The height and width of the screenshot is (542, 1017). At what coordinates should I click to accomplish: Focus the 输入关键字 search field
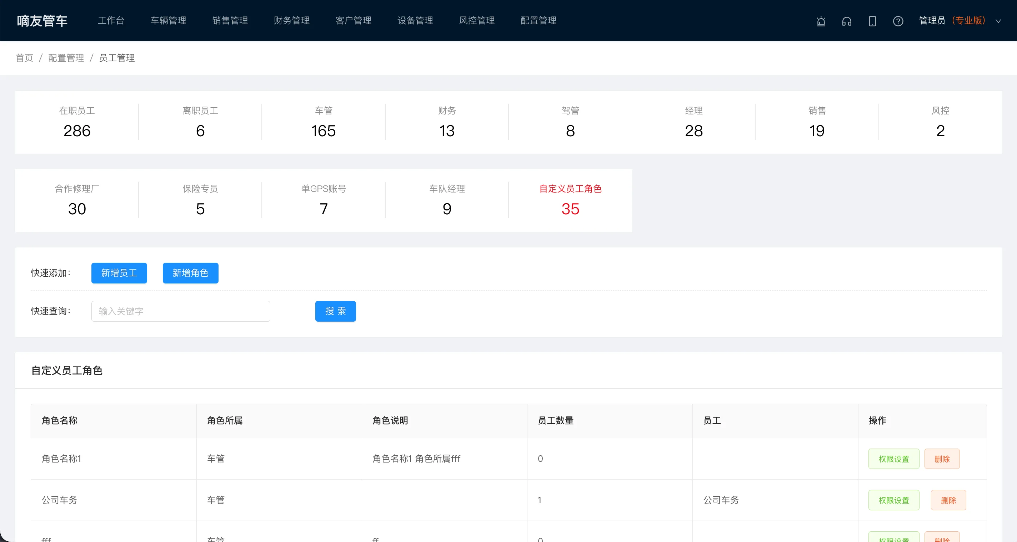181,311
